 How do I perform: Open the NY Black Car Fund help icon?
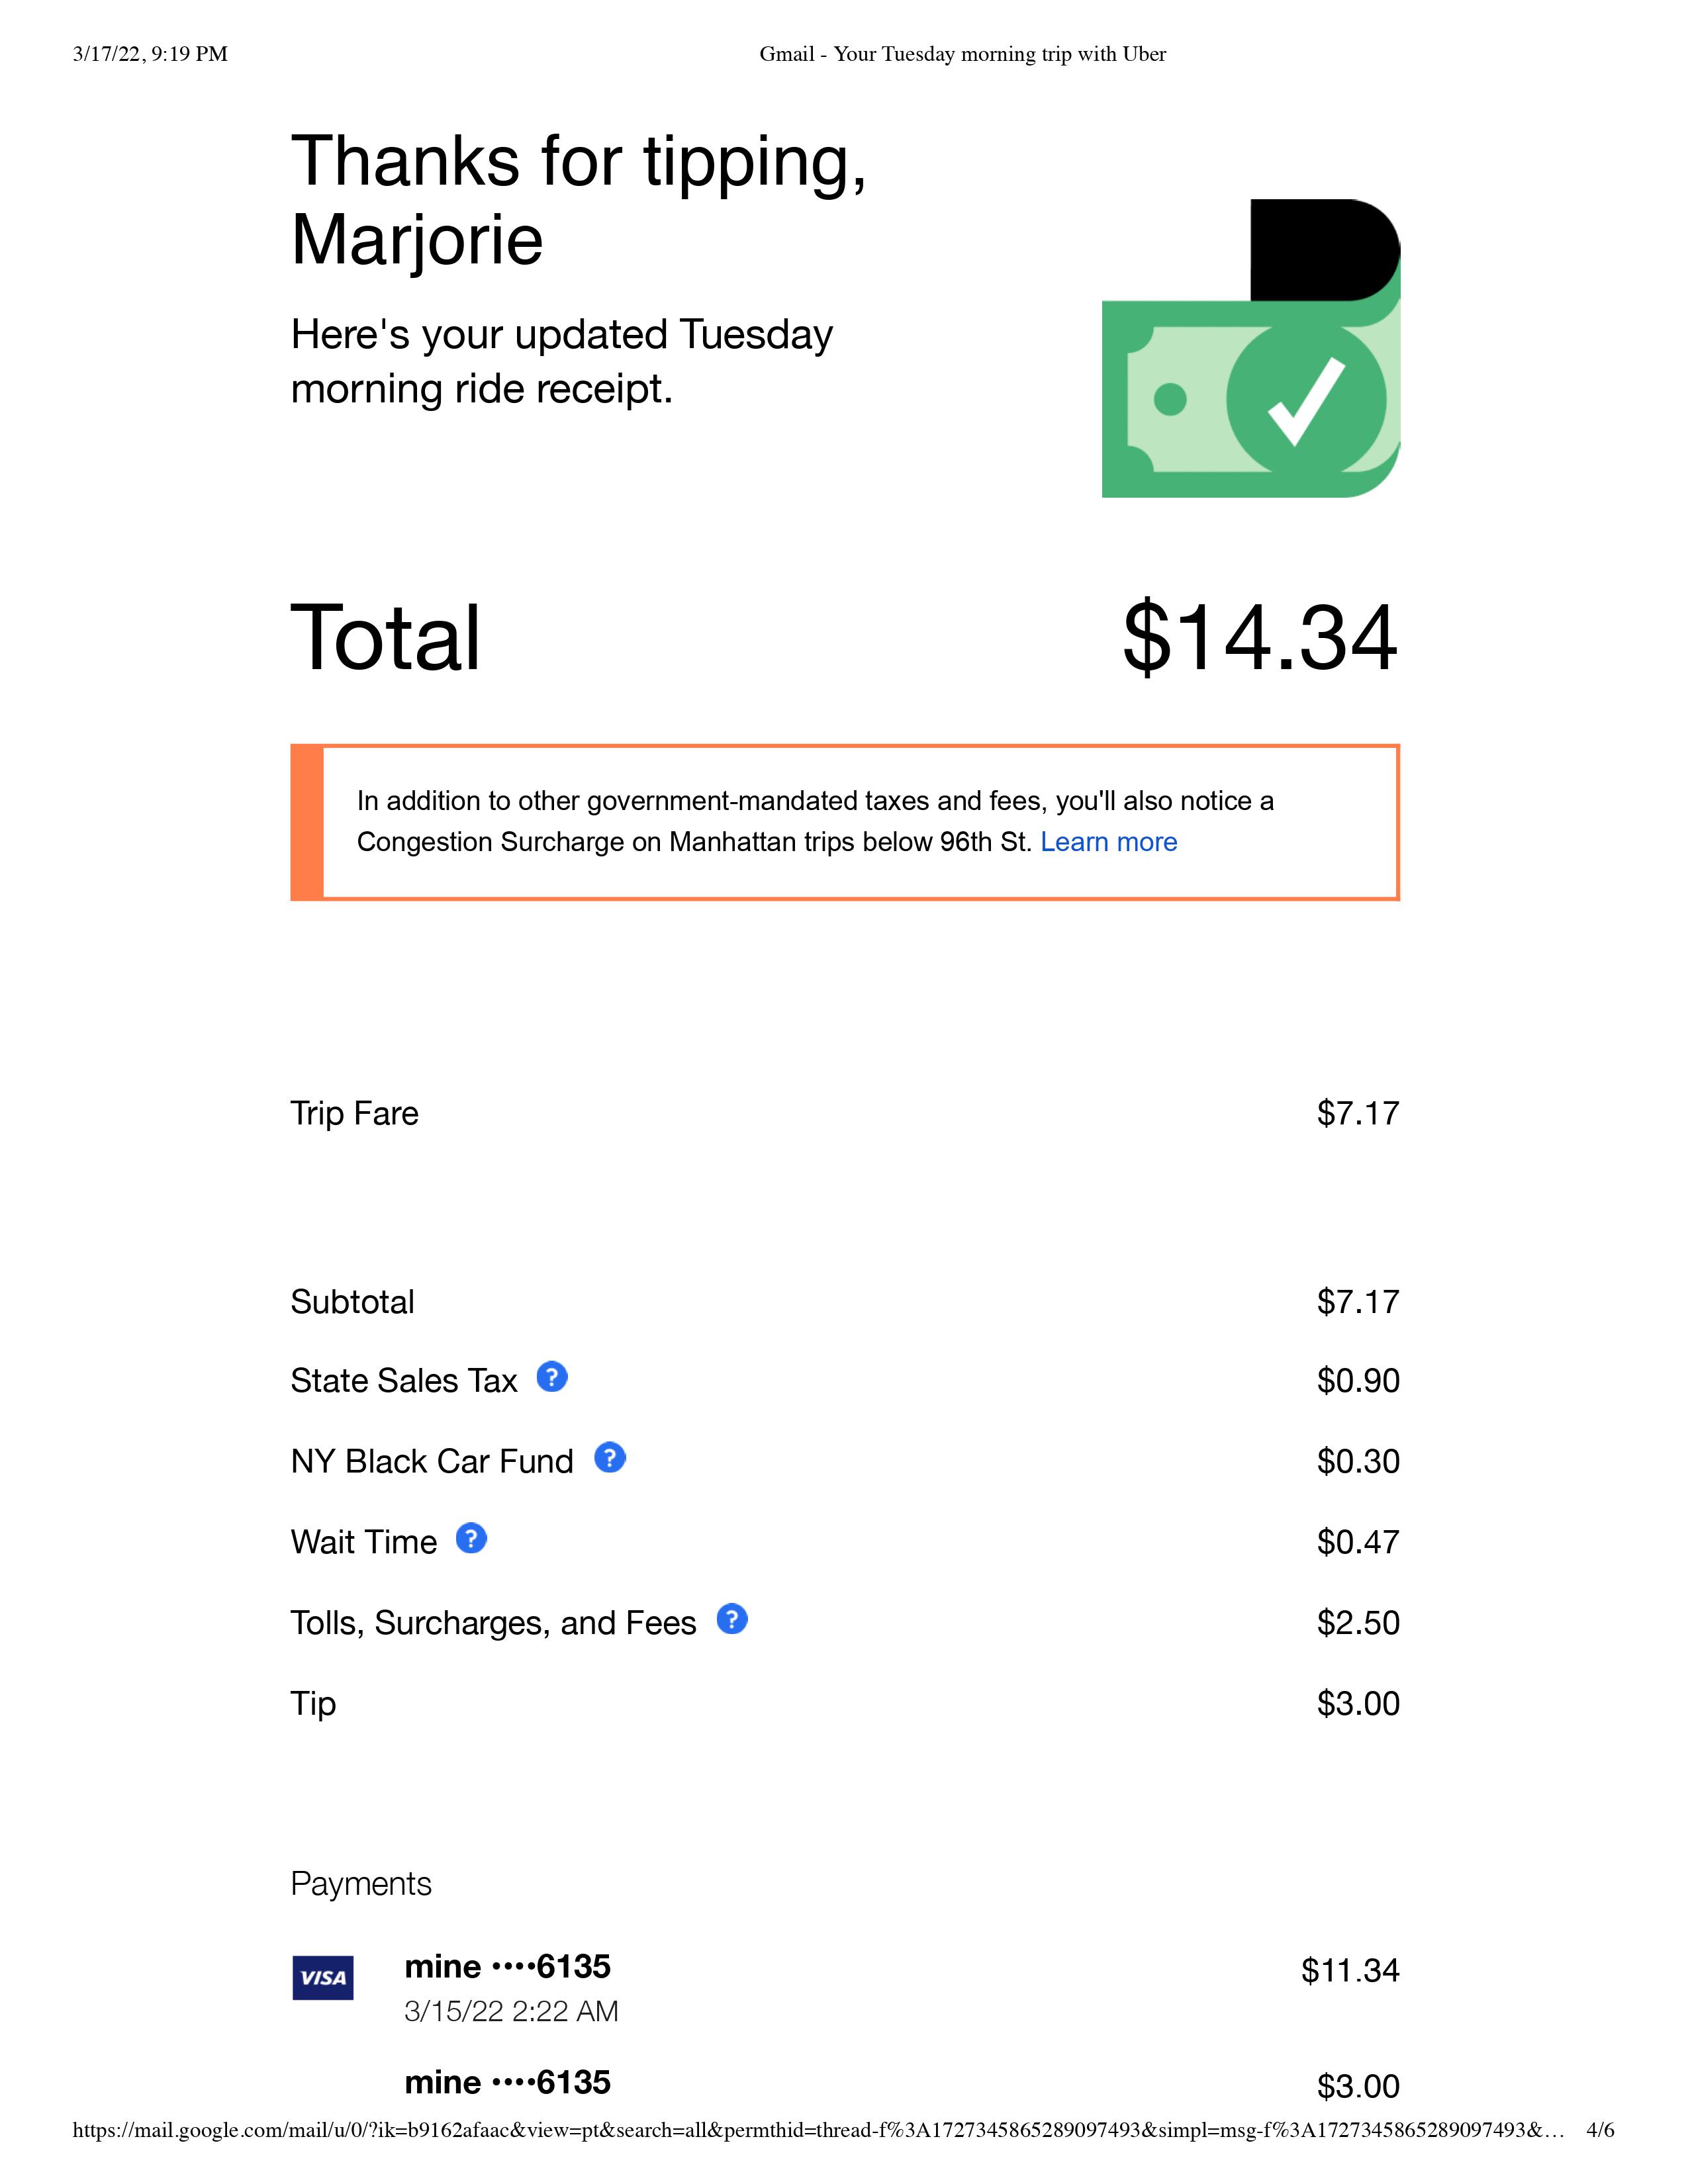610,1458
